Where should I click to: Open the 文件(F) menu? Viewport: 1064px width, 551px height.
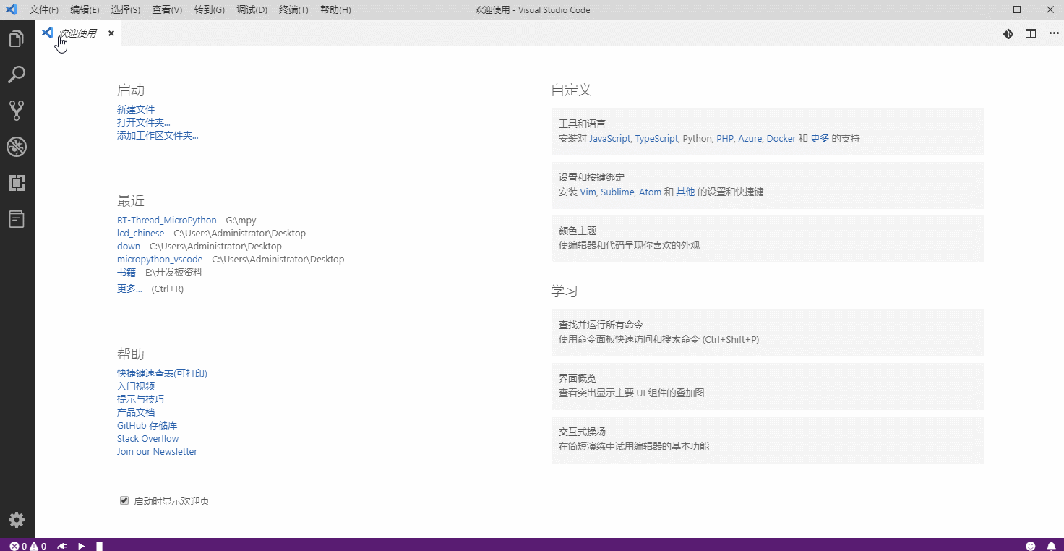tap(43, 10)
